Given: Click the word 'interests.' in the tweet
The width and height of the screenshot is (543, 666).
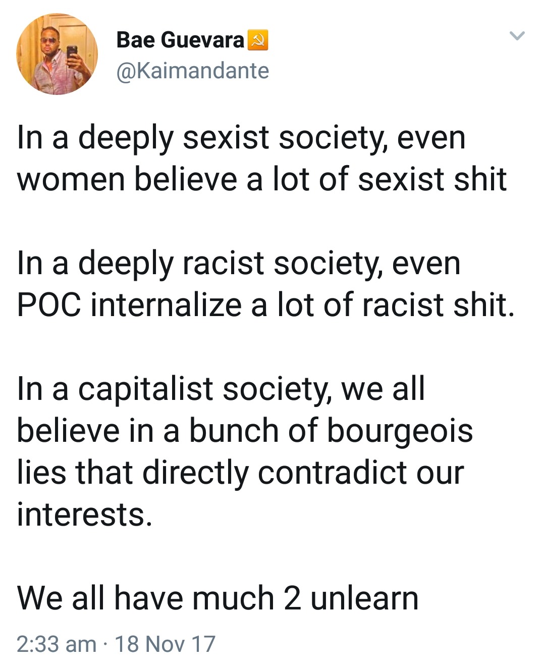Looking at the screenshot, I should (84, 515).
